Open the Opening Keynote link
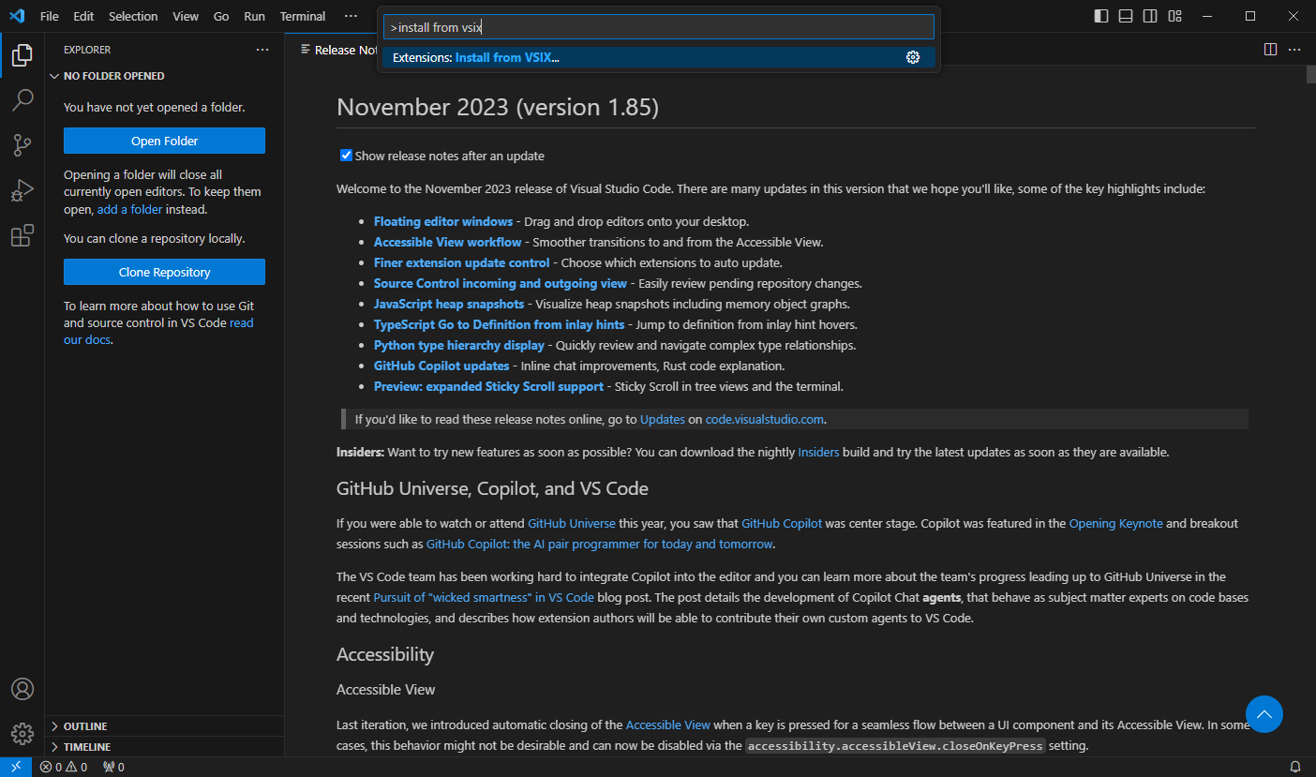 point(1115,523)
